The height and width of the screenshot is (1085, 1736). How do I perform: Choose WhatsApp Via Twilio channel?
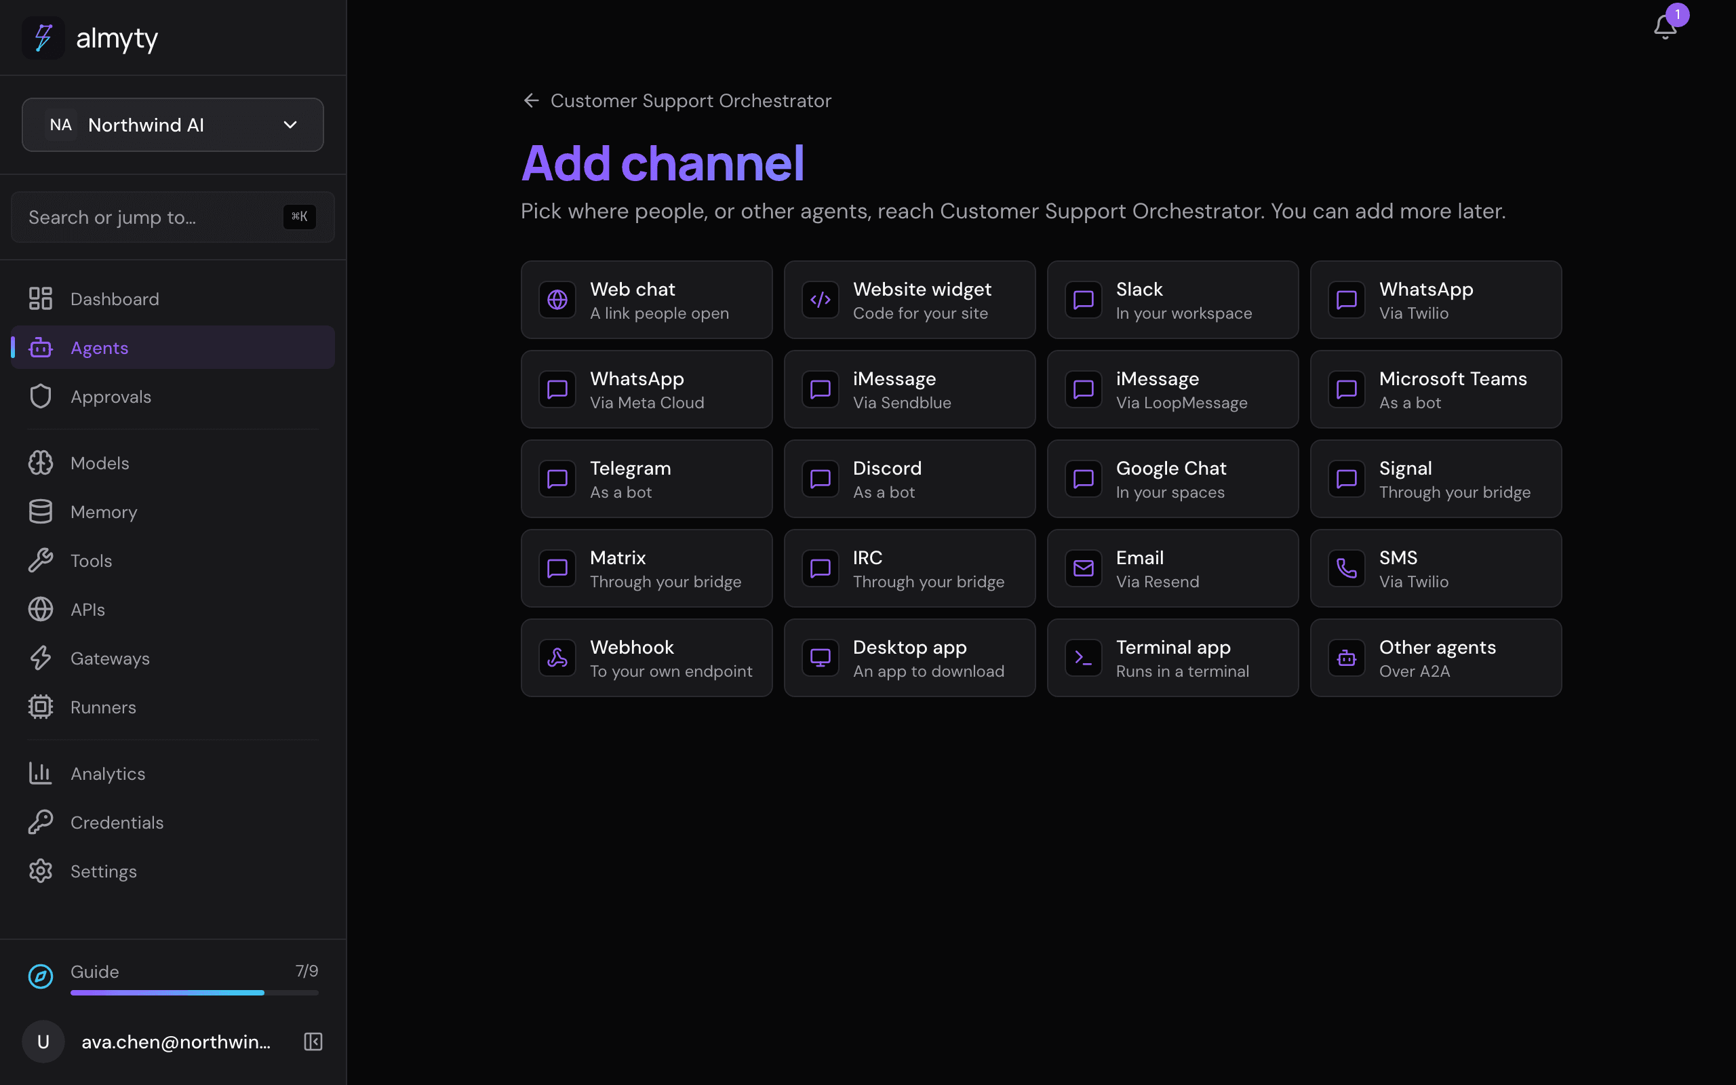tap(1436, 300)
